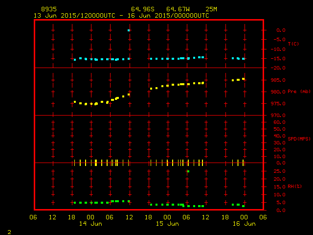Click the end date '16 Jun 2015/000000UTC'
Viewport: 313px width, 235px height.
click(x=168, y=16)
